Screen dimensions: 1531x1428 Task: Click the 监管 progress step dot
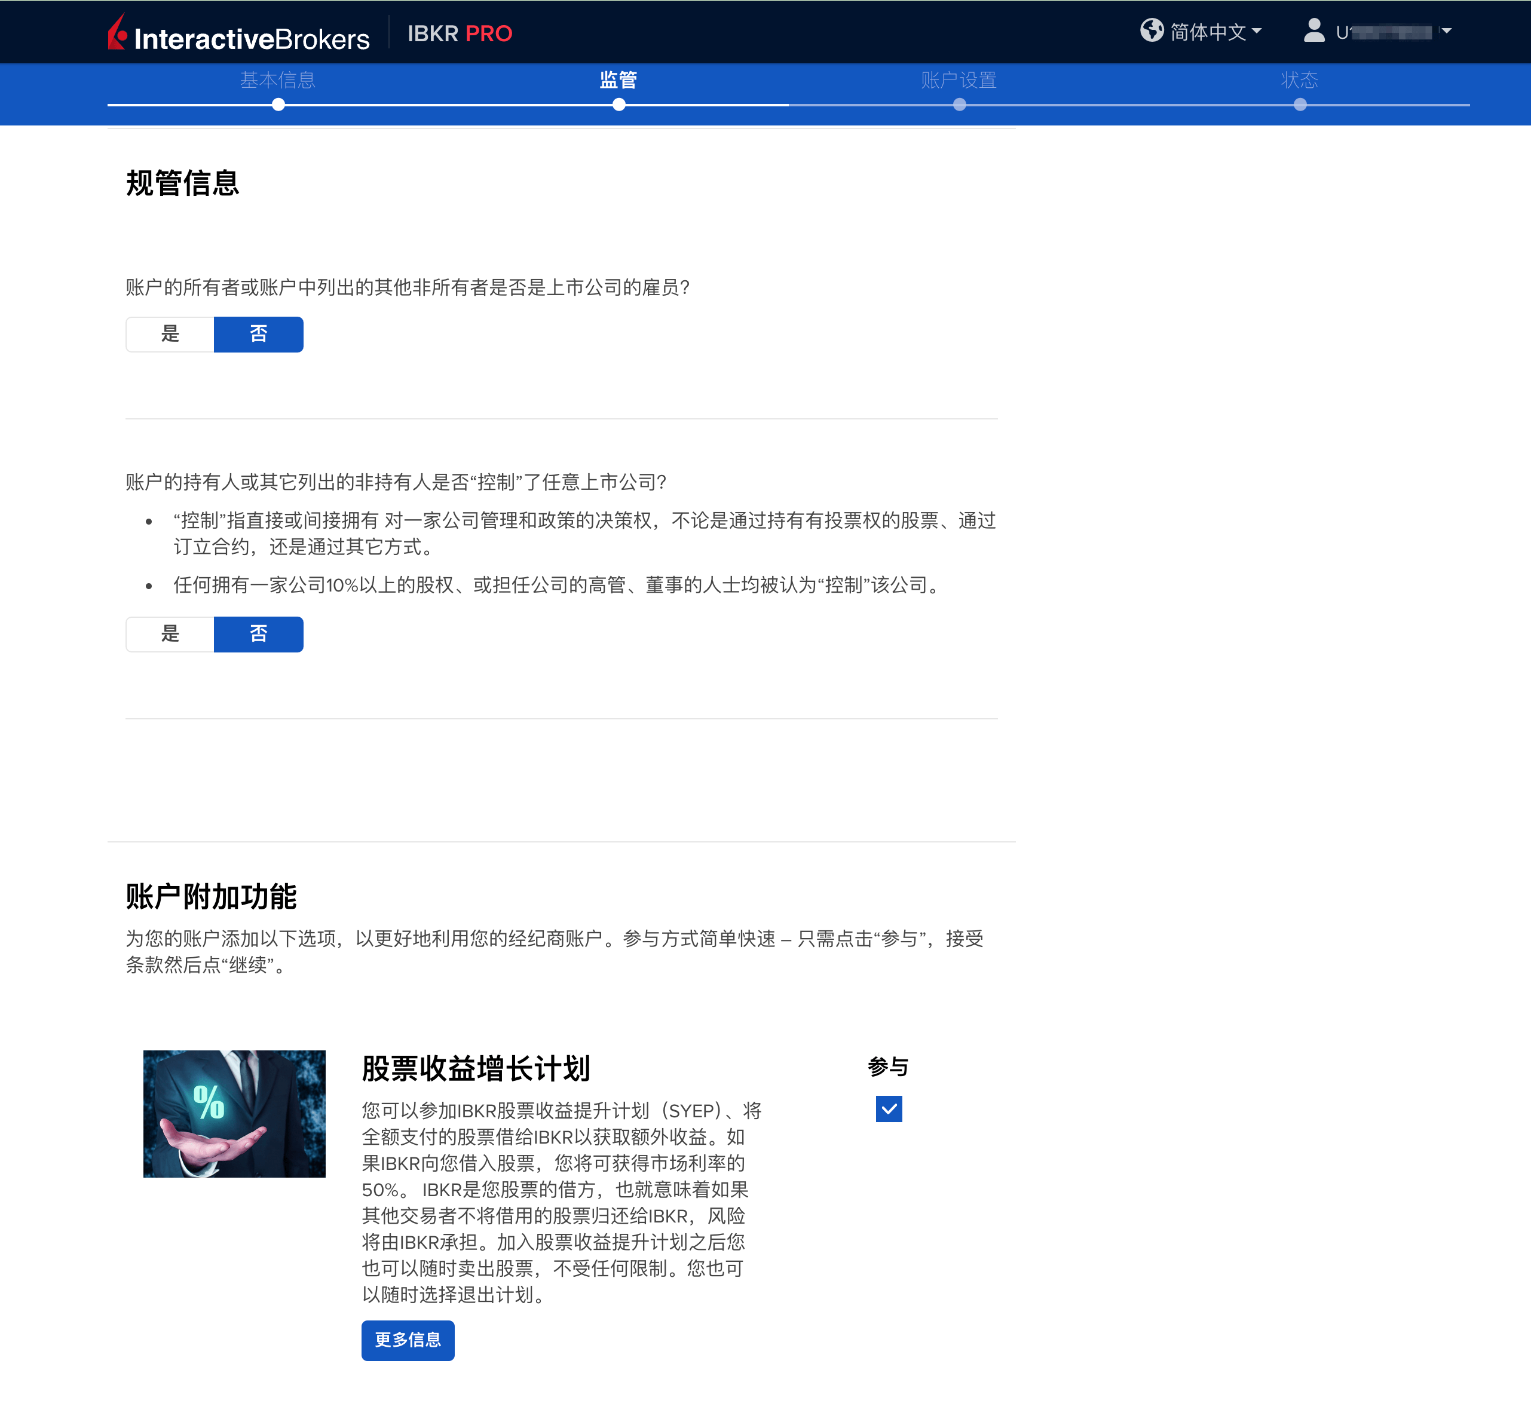619,106
